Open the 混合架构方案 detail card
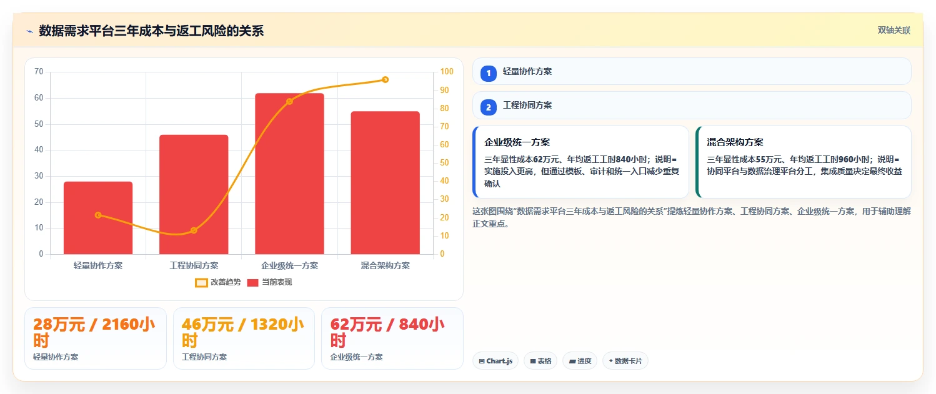The width and height of the screenshot is (936, 394). tap(803, 162)
